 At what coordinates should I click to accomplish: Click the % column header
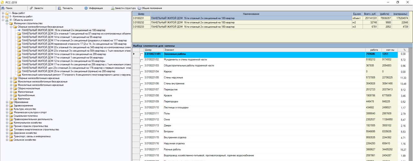point(404,50)
